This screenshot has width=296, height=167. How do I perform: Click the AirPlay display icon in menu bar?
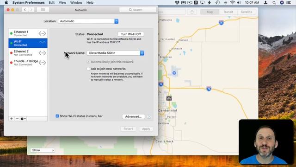click(202, 2)
